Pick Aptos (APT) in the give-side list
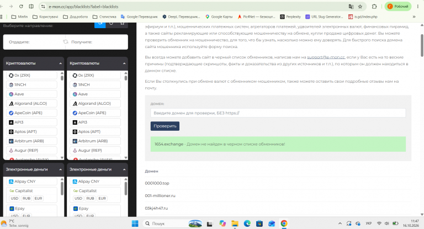The width and height of the screenshot is (424, 229). click(31, 132)
